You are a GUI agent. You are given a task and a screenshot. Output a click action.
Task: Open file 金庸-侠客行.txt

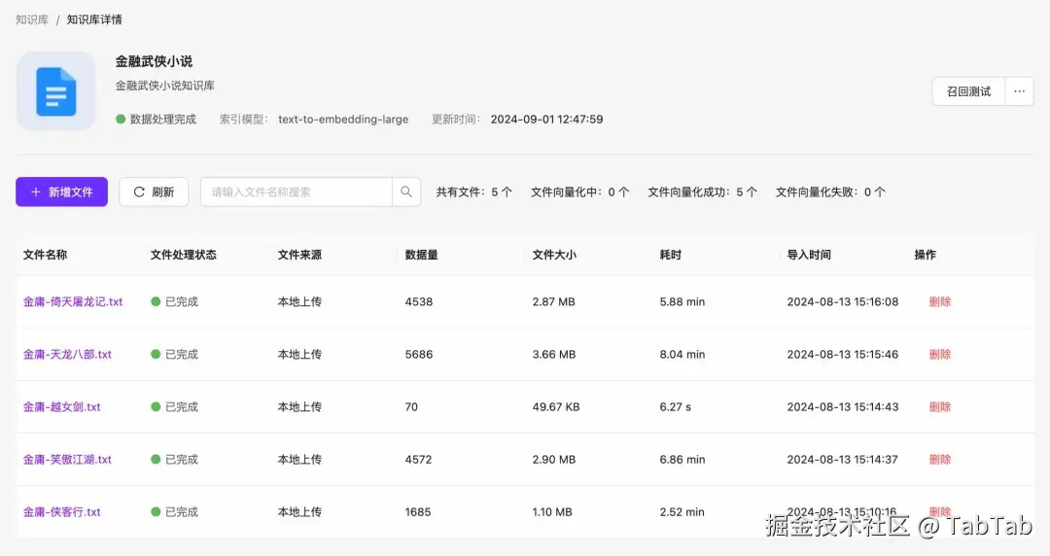pos(61,512)
